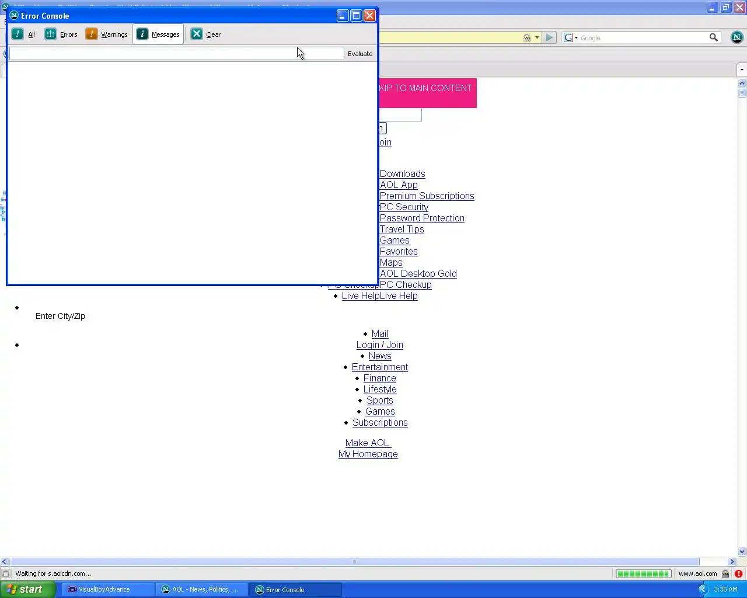Click the address bar lock icon
747x598 pixels.
(x=527, y=37)
